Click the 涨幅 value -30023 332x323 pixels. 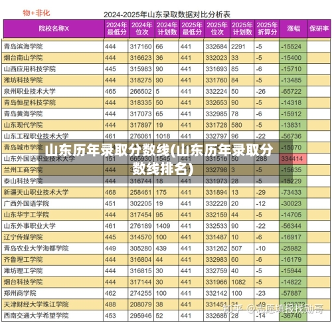291,203
